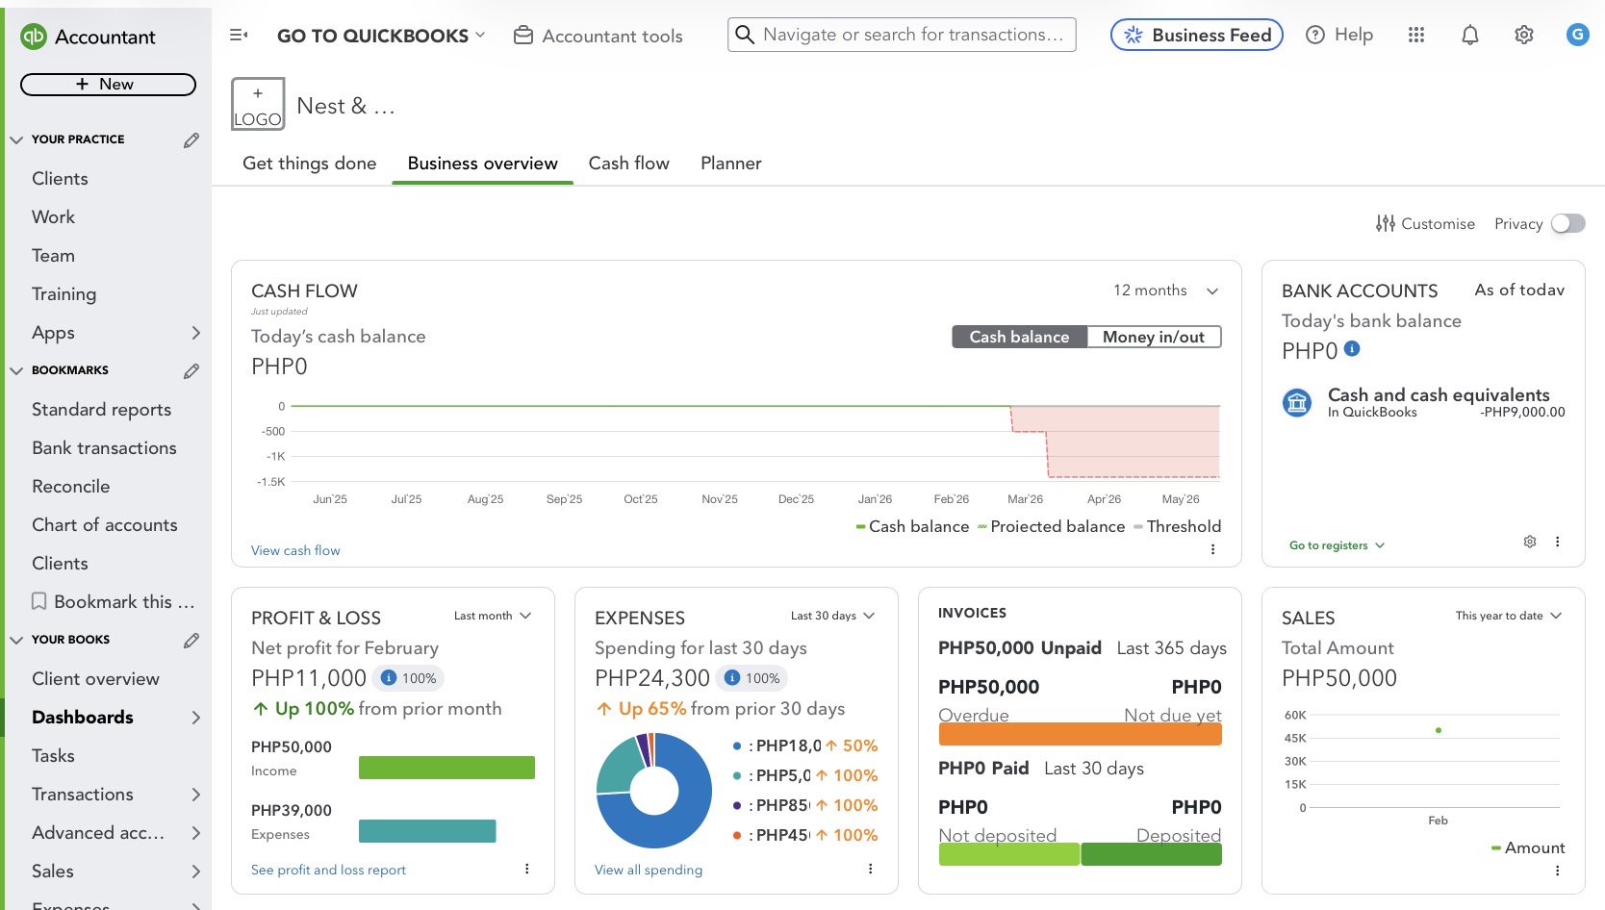Click the green Income bar
This screenshot has height=910, width=1605.
[446, 768]
